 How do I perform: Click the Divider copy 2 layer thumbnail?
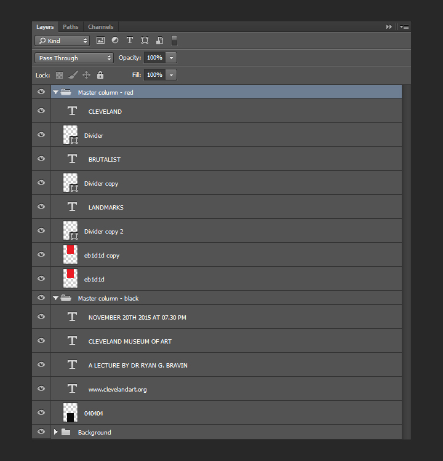[70, 230]
